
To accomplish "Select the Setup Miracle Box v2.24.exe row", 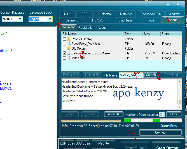I will click(122, 53).
